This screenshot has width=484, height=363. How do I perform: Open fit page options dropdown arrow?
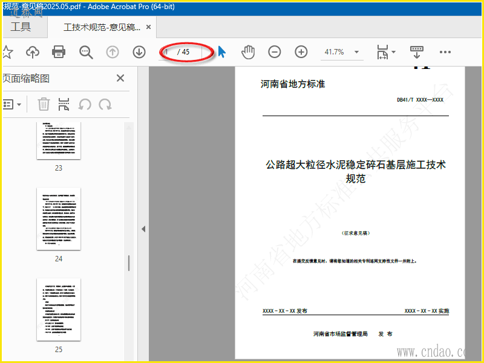(x=393, y=52)
